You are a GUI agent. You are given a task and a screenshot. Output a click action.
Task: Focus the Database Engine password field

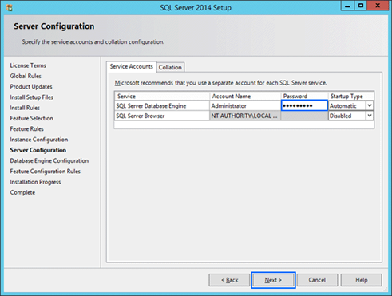click(304, 105)
